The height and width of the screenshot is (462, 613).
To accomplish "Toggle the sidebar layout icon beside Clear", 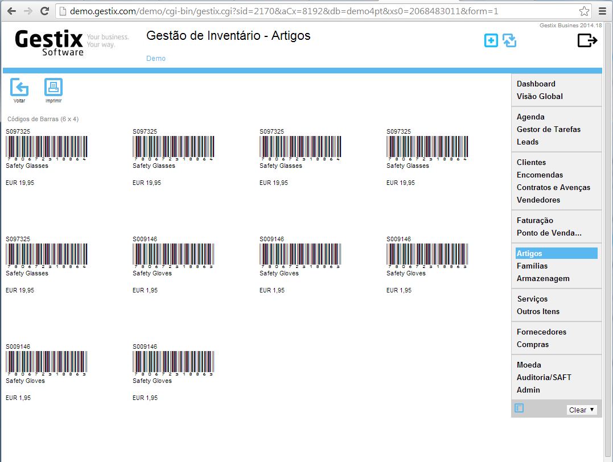I will point(519,408).
